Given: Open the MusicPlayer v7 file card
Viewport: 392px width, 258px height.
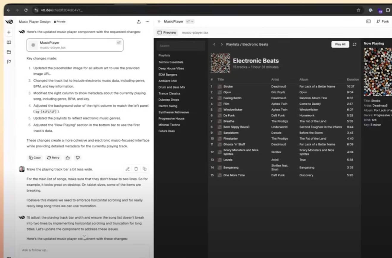Looking at the screenshot, I should click(x=75, y=45).
